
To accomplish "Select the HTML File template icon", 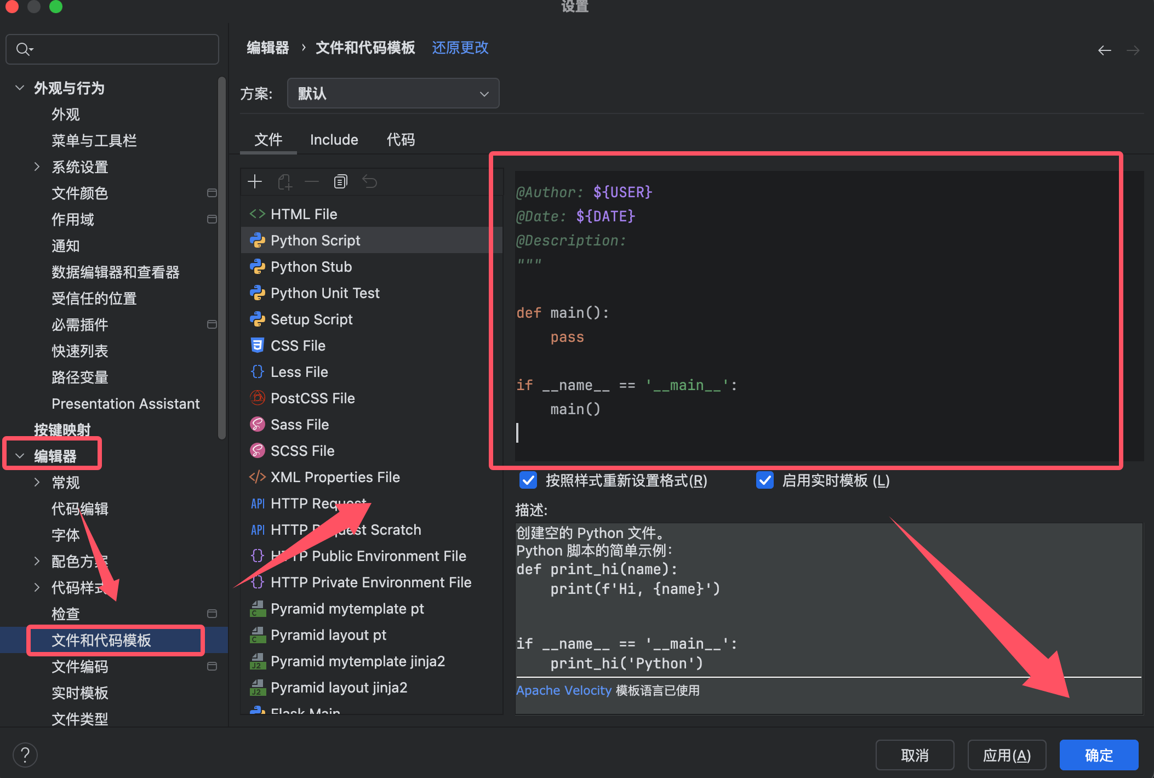I will click(257, 214).
